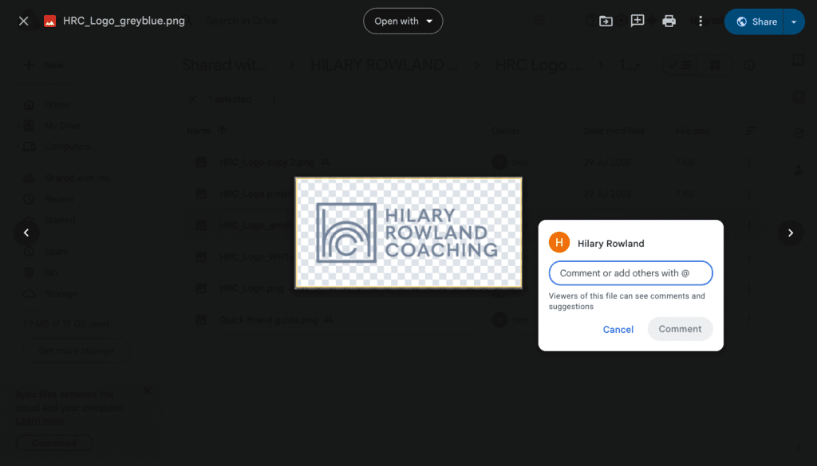
Task: Click the blue Share button
Action: click(755, 22)
